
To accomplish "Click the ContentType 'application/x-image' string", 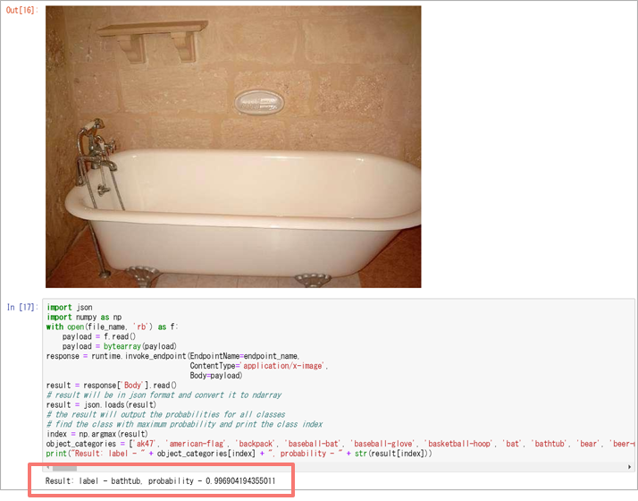I will click(283, 366).
